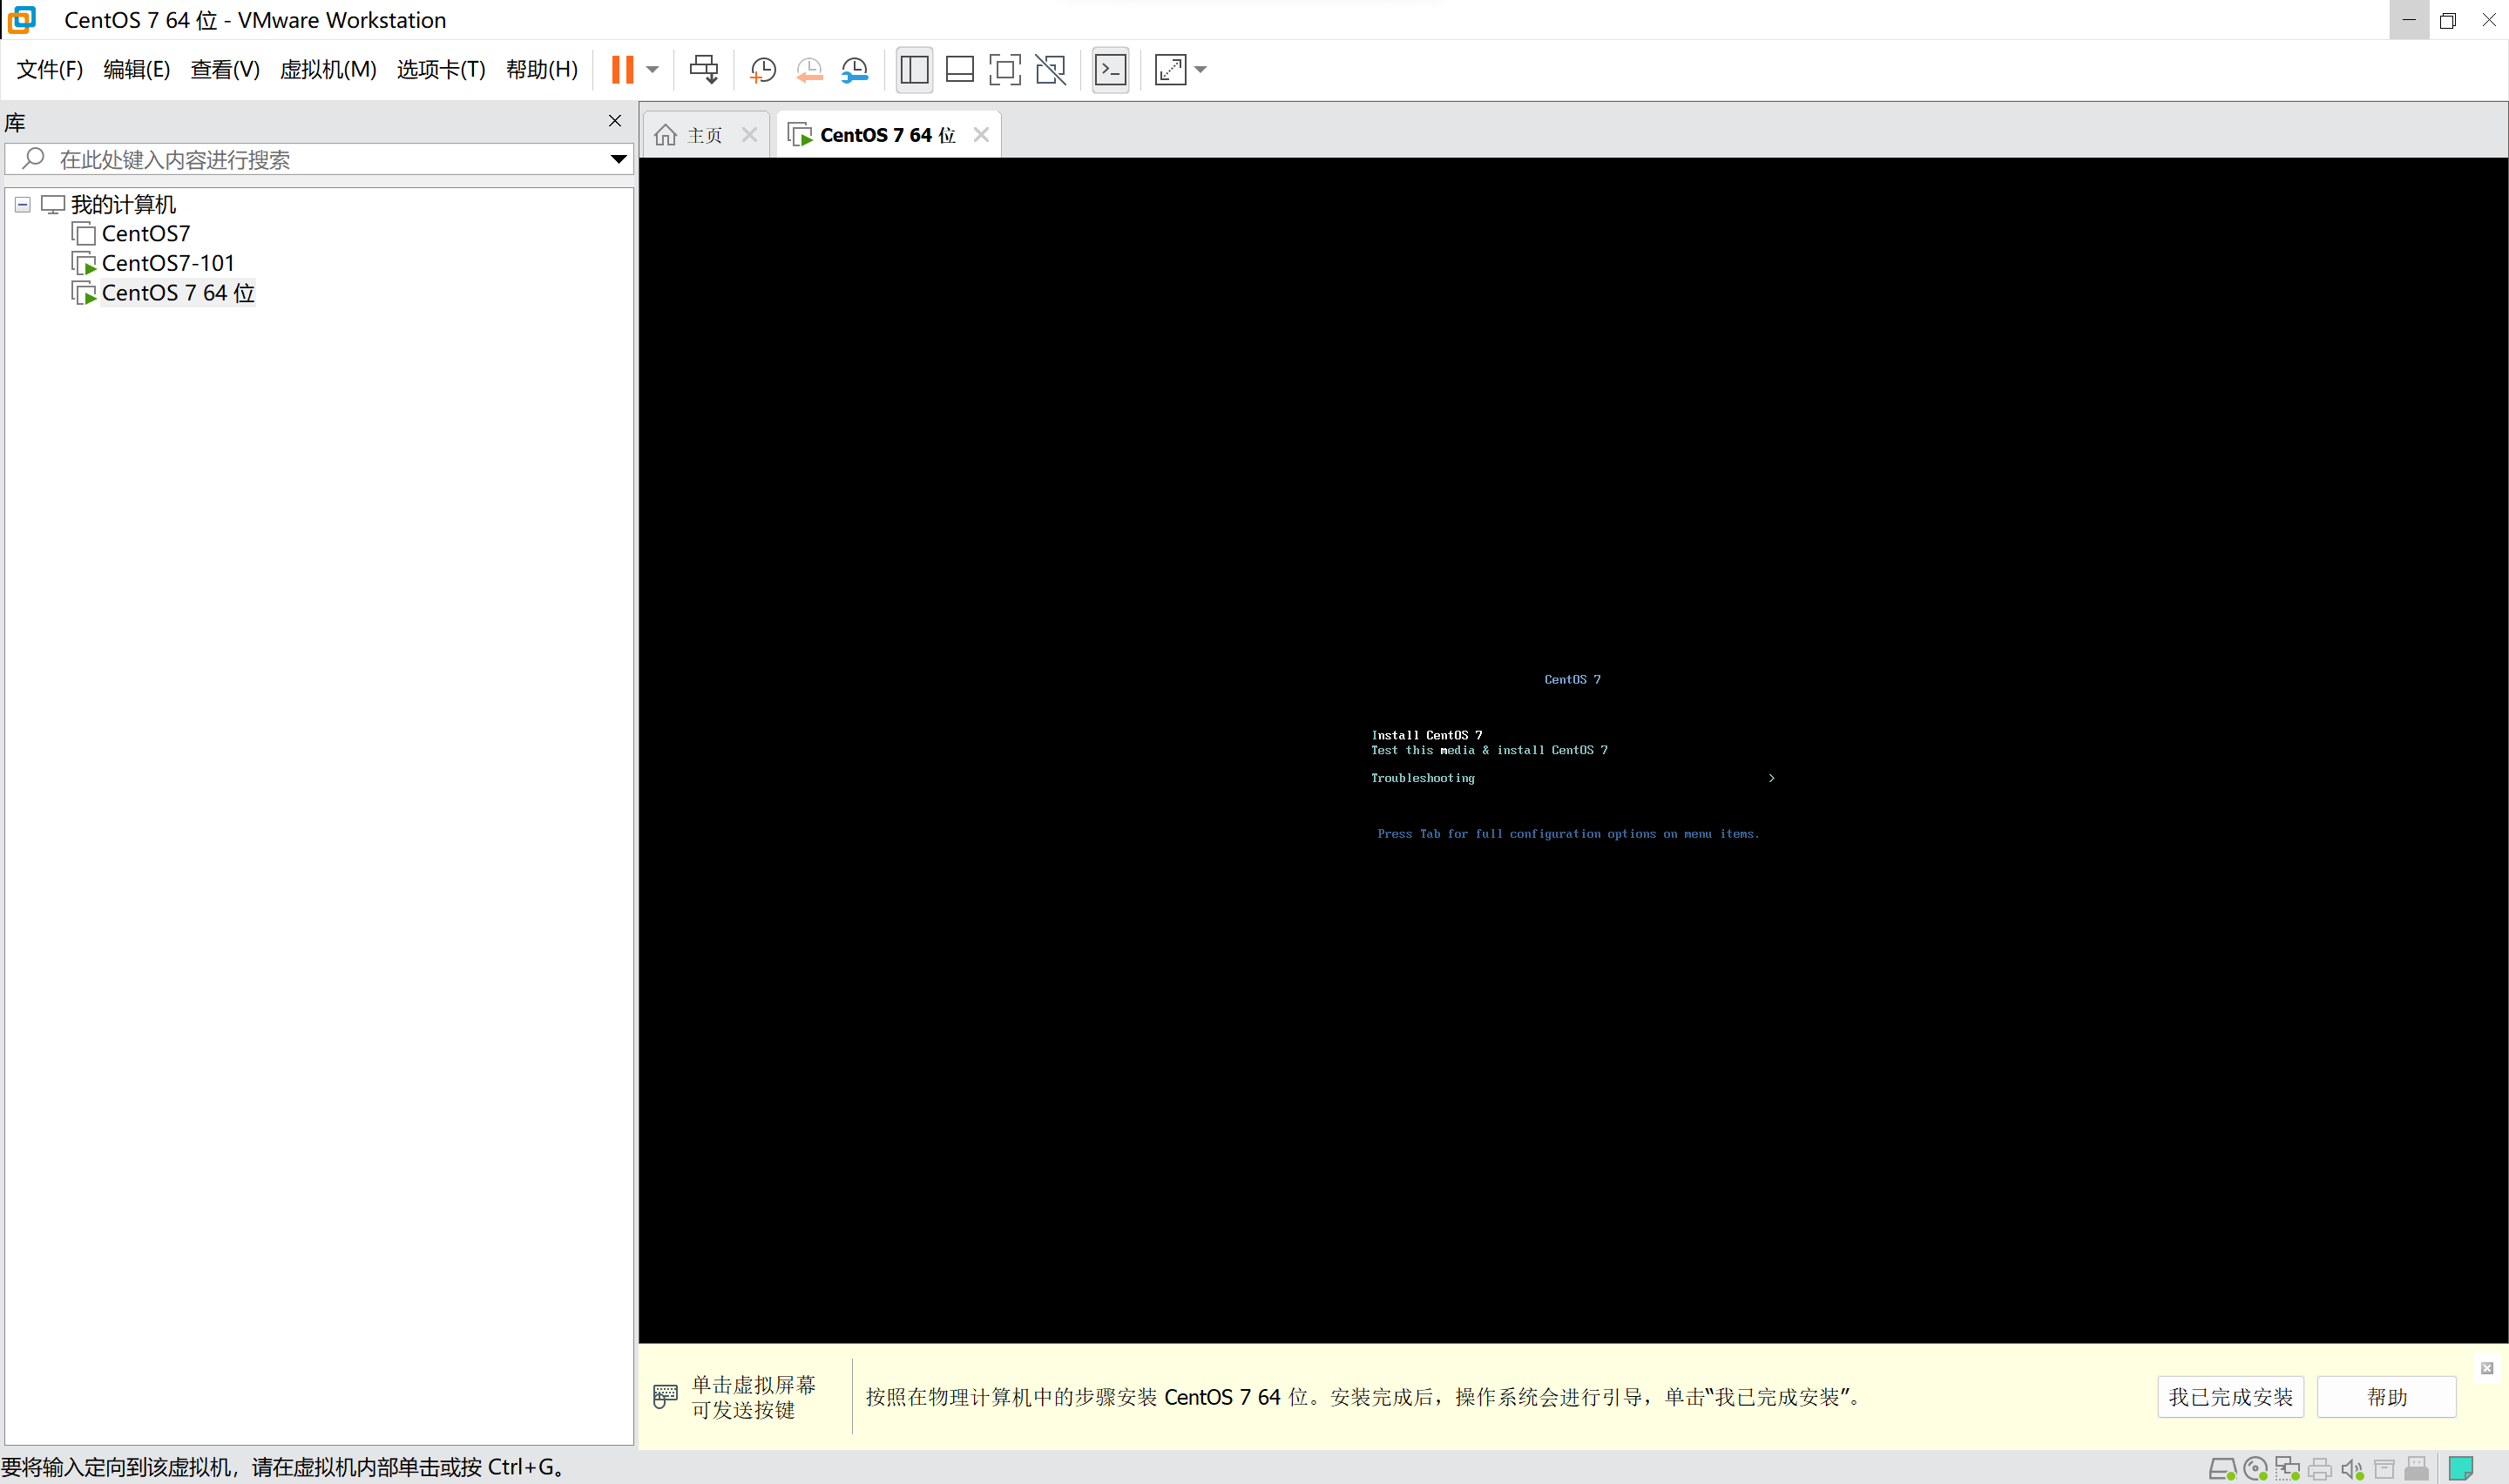This screenshot has height=1484, width=2509.
Task: Click the 我已完成安装 button
Action: click(x=2229, y=1396)
